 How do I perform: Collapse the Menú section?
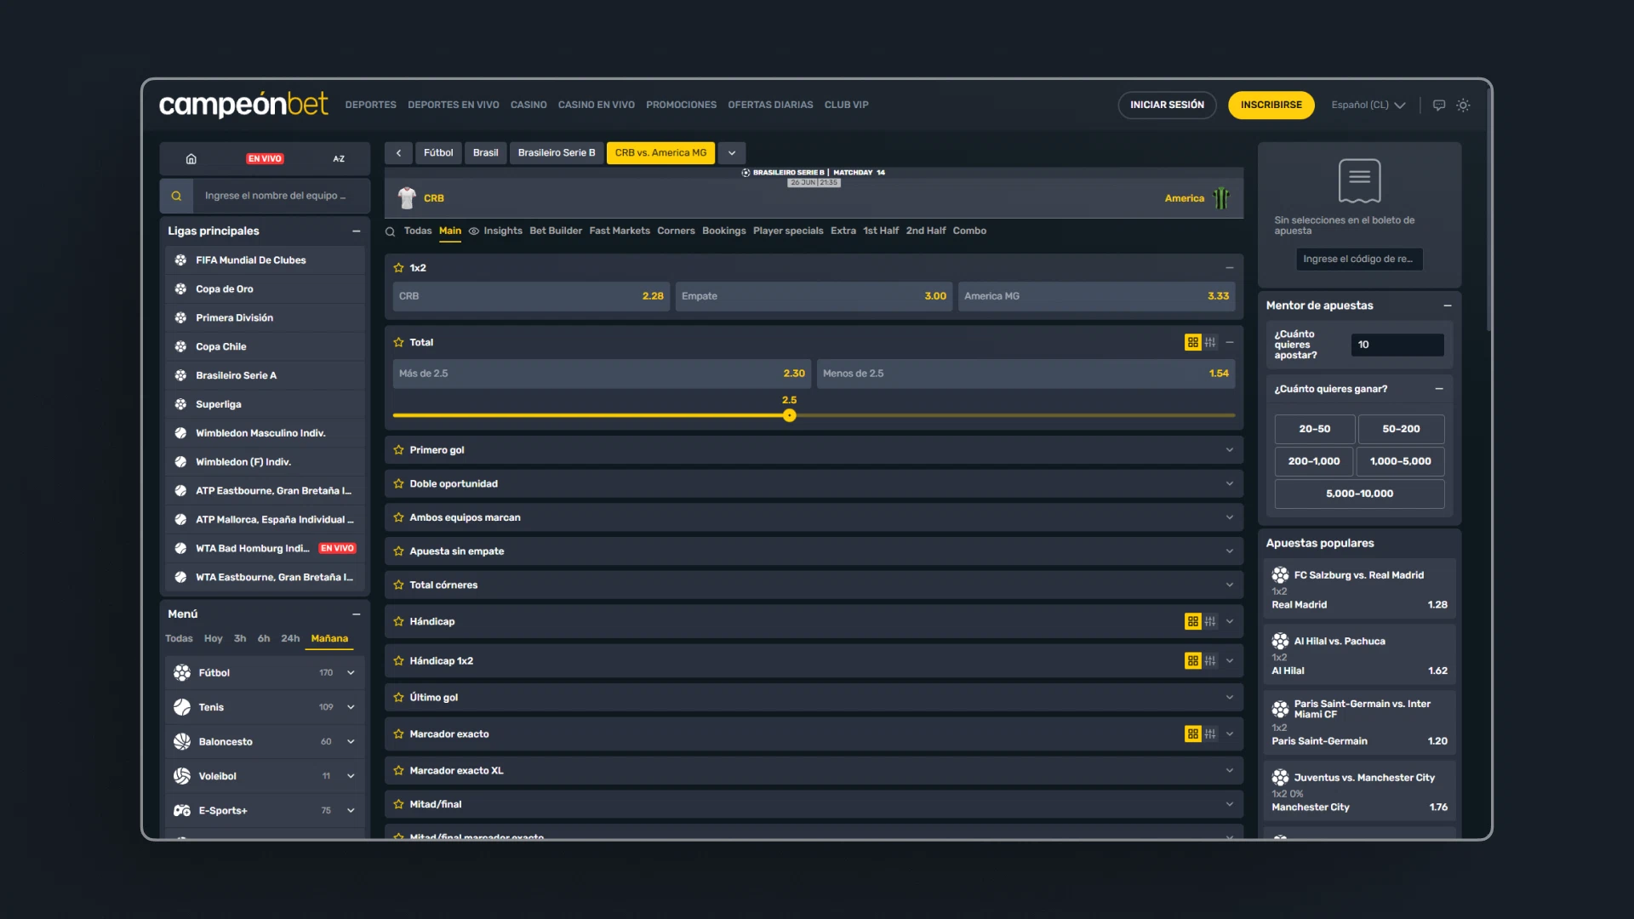coord(357,614)
